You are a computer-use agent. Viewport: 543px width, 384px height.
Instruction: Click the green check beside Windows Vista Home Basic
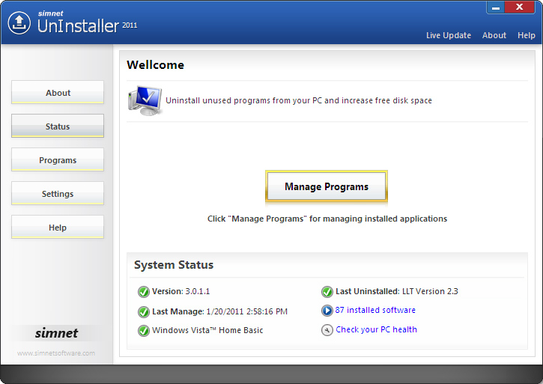pyautogui.click(x=144, y=331)
